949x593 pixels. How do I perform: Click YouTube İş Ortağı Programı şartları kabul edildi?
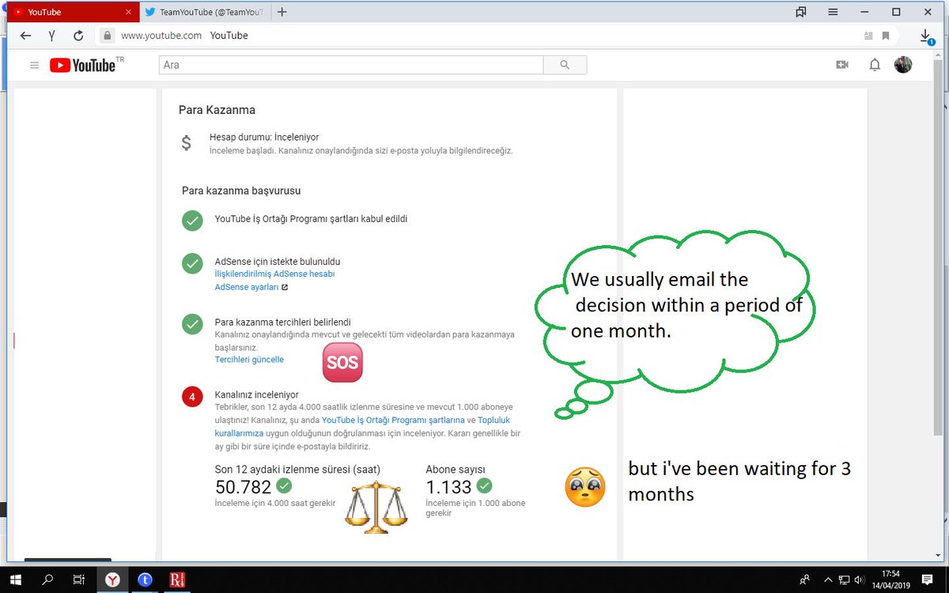click(x=312, y=219)
